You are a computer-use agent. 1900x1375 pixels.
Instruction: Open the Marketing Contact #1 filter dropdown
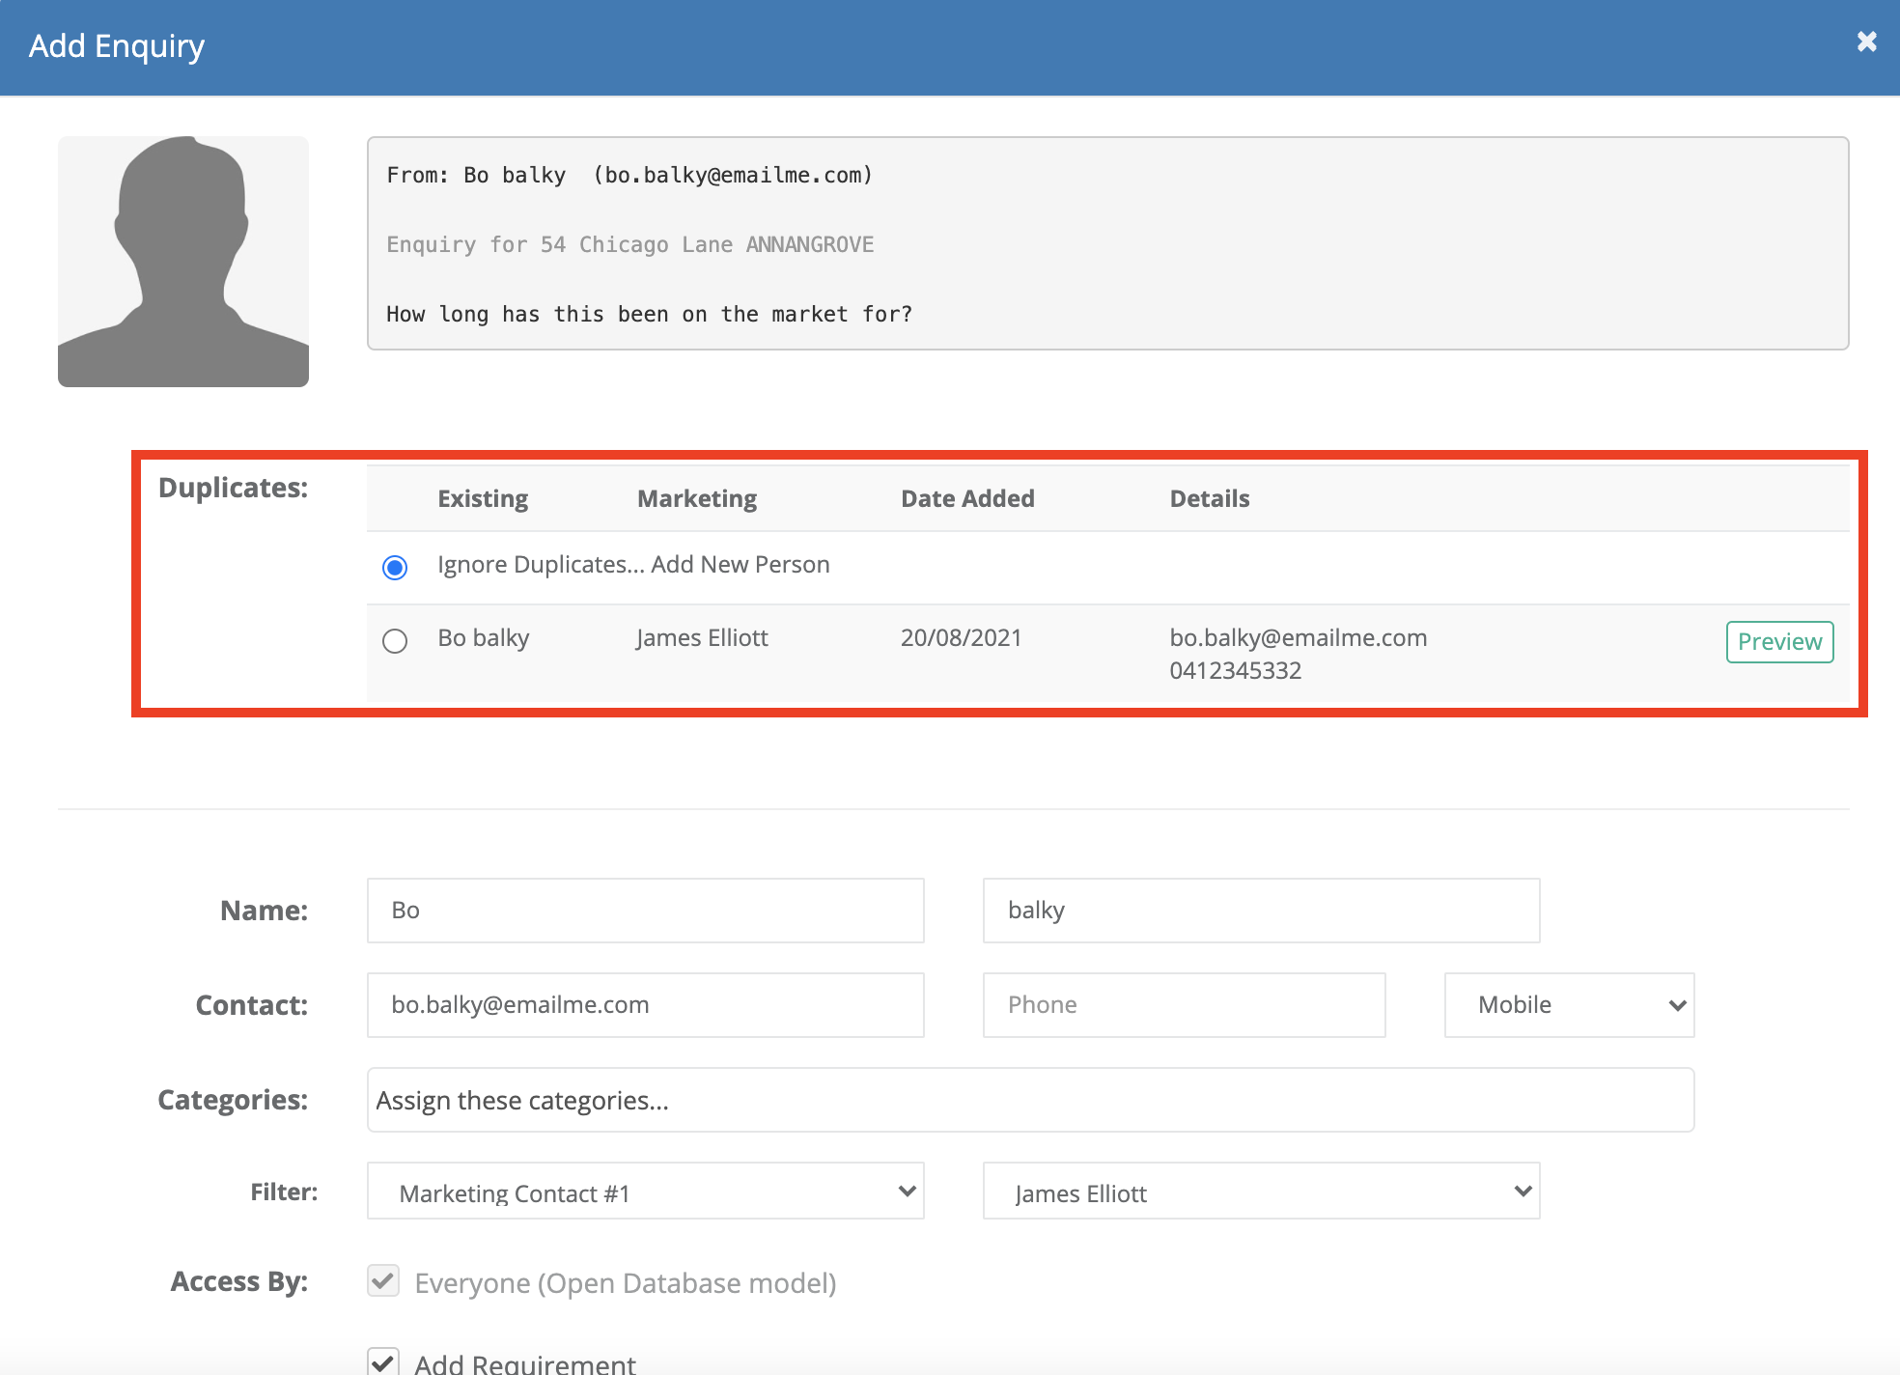(646, 1192)
